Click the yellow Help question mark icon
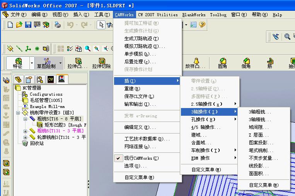This screenshot has height=196, width=295. [202, 25]
